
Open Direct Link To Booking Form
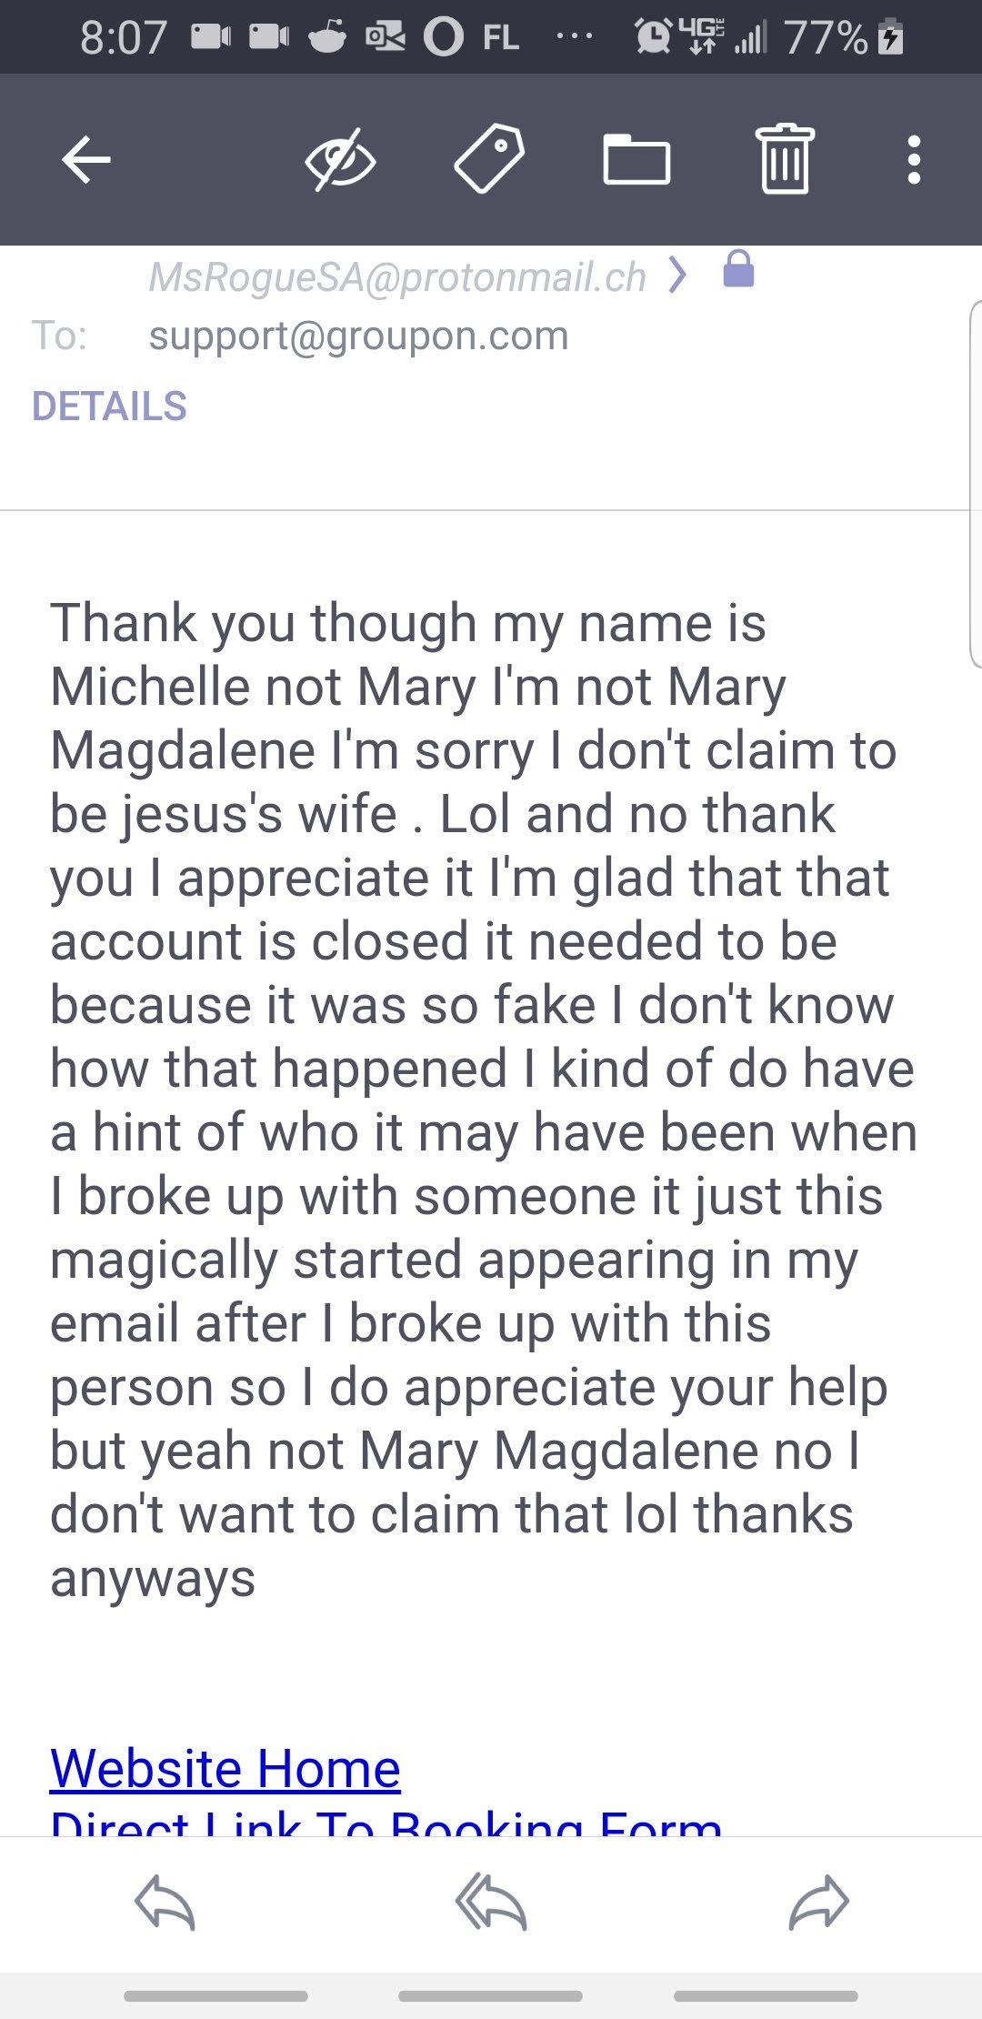click(386, 1822)
